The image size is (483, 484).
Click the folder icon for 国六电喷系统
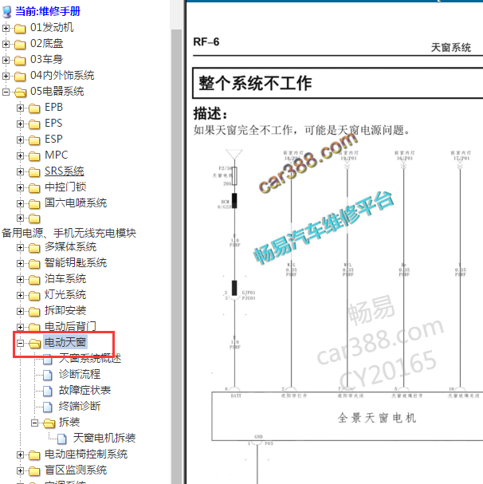34,203
